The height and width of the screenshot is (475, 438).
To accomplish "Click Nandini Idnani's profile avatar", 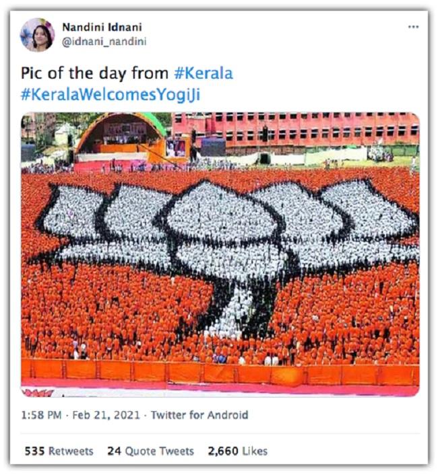I will [x=37, y=34].
